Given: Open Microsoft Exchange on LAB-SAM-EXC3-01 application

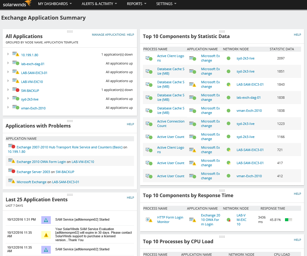Looking at the screenshot, I should click(x=32, y=182).
